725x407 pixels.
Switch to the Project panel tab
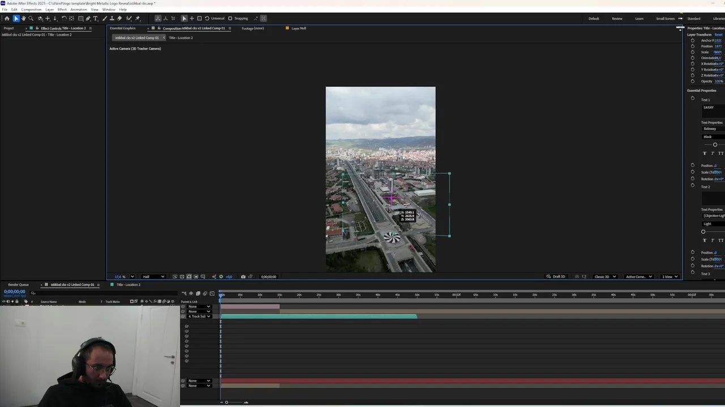[x=8, y=28]
